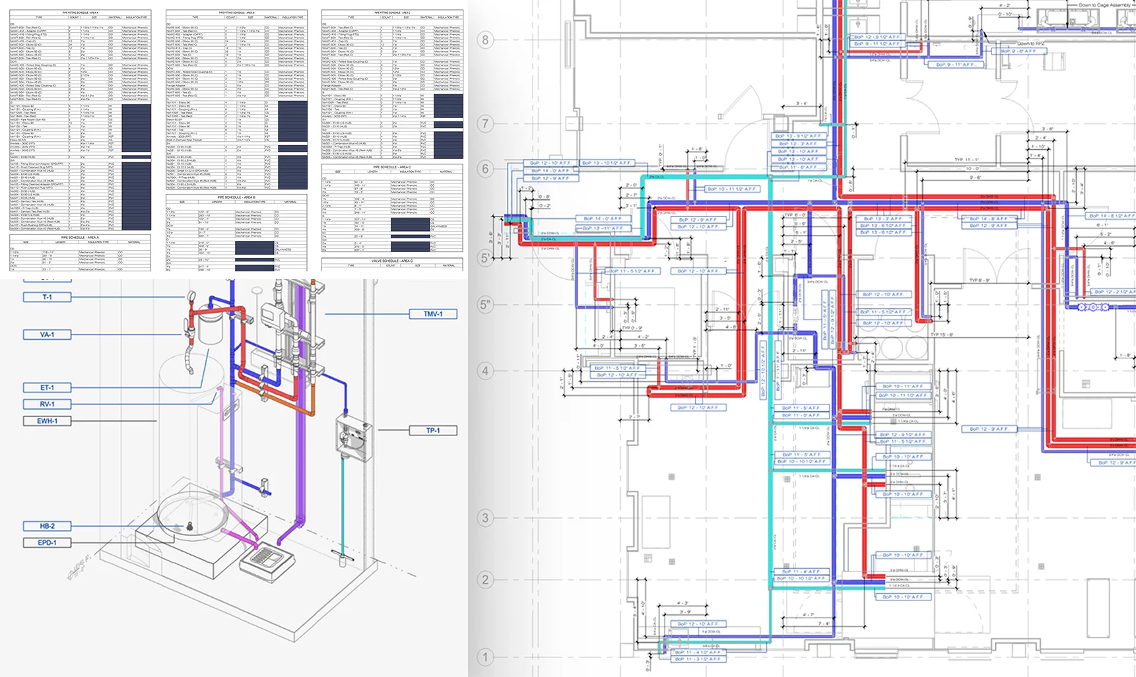Open Pipe Fitting Schedule - Area B title
The width and height of the screenshot is (1136, 677).
[x=236, y=13]
